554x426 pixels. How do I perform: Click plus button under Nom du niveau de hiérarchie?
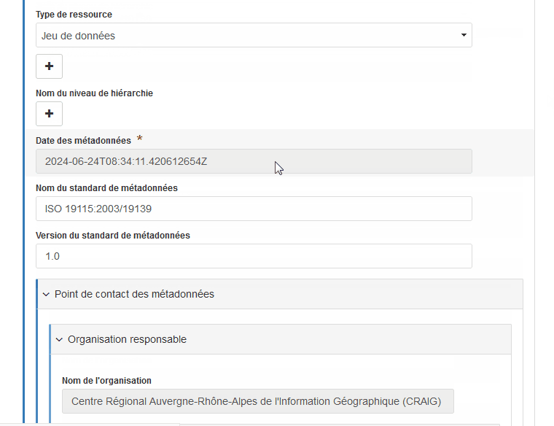coord(49,114)
